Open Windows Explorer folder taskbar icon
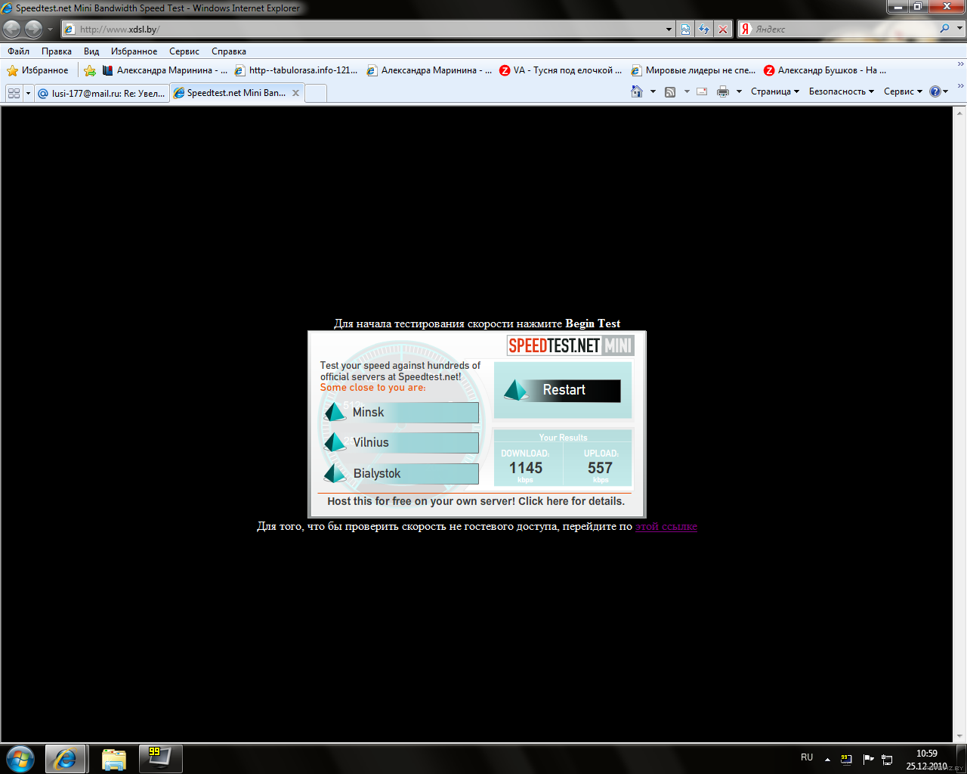 [114, 759]
